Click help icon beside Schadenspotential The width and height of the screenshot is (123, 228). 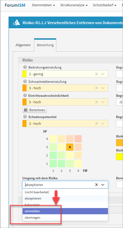[25, 117]
